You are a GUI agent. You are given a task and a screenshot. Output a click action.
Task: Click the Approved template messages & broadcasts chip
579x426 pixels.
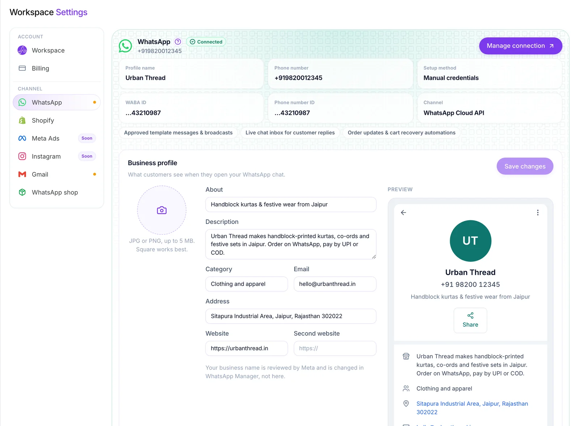coord(178,133)
